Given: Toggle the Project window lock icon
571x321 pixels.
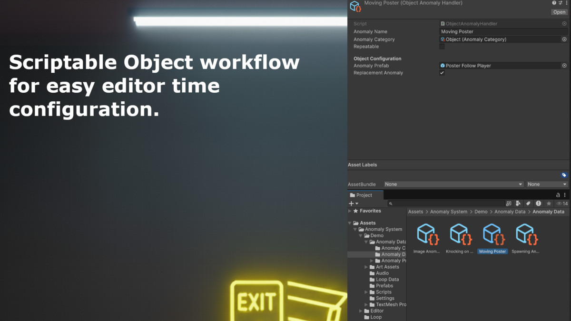Looking at the screenshot, I should coord(558,195).
